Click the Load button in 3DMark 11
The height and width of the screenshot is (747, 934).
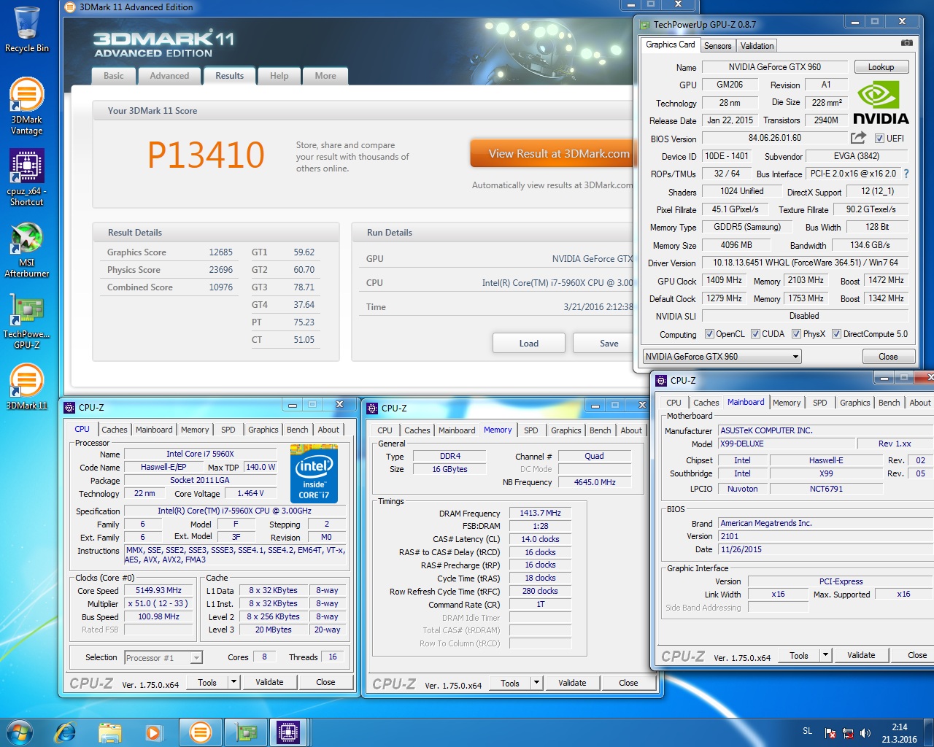(x=529, y=343)
